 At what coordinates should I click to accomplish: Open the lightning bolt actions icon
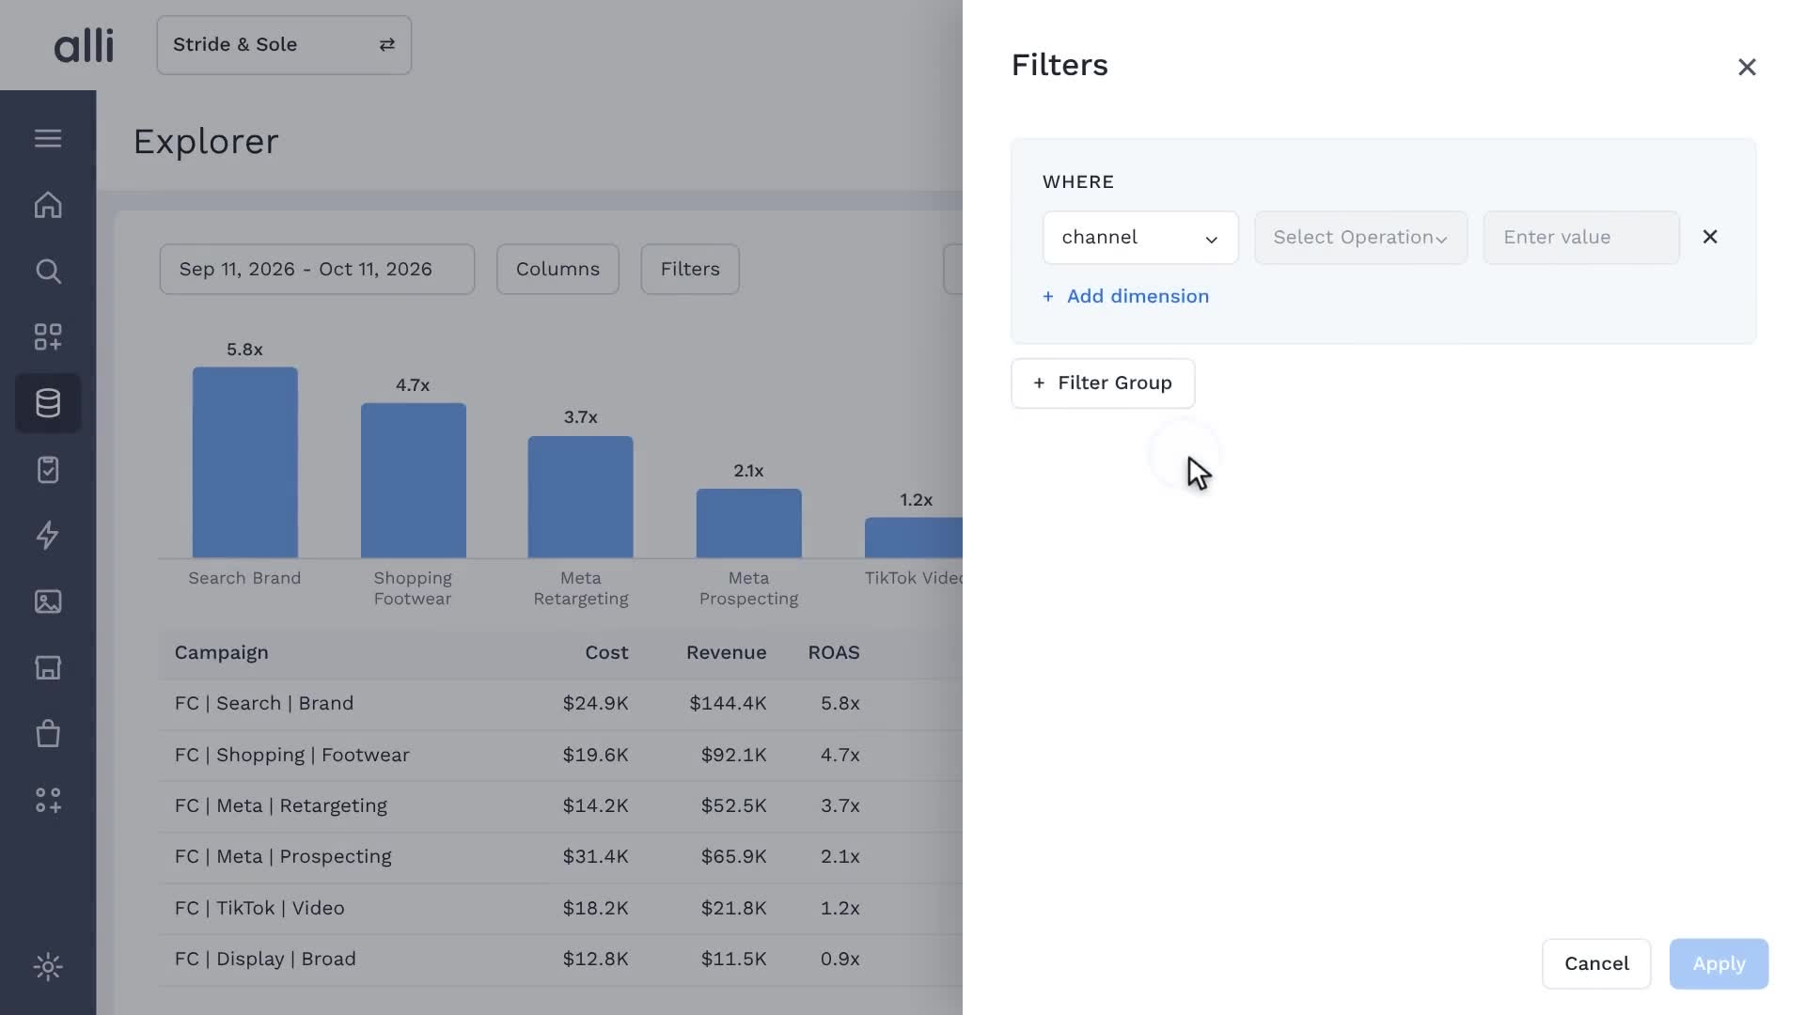coord(48,535)
